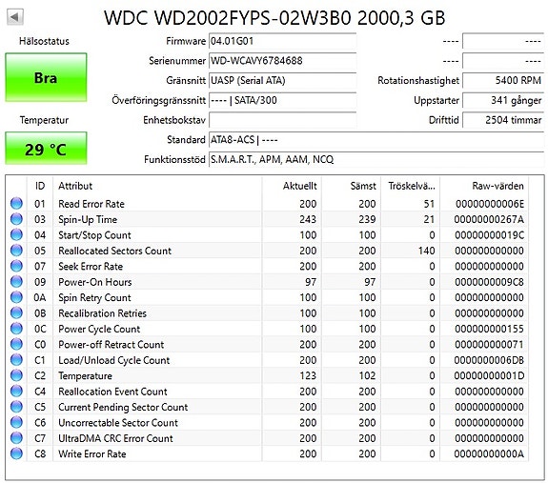Select the Power-off Retract Count attribute name
This screenshot has height=483, width=548.
point(111,344)
